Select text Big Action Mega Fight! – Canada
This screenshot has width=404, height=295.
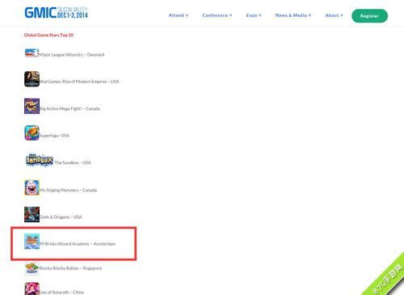click(x=69, y=108)
